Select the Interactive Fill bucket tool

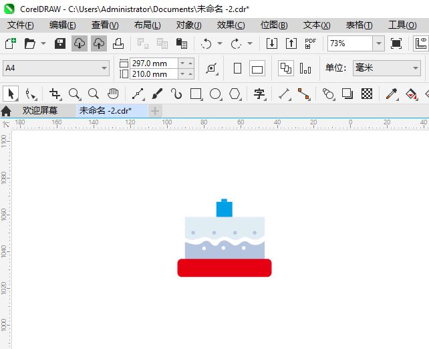click(411, 94)
